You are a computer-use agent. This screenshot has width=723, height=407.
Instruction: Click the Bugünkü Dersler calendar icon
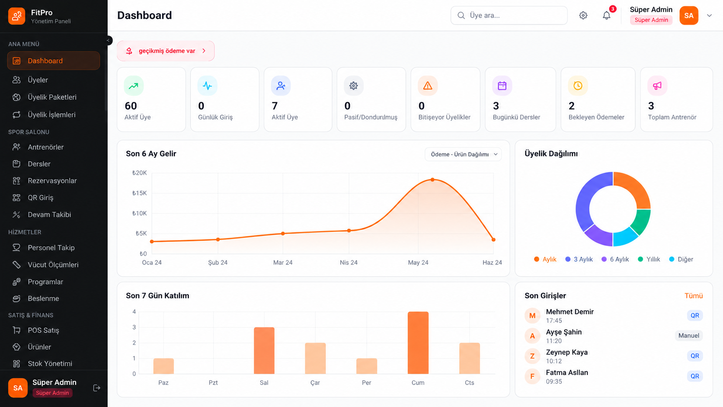tap(502, 86)
